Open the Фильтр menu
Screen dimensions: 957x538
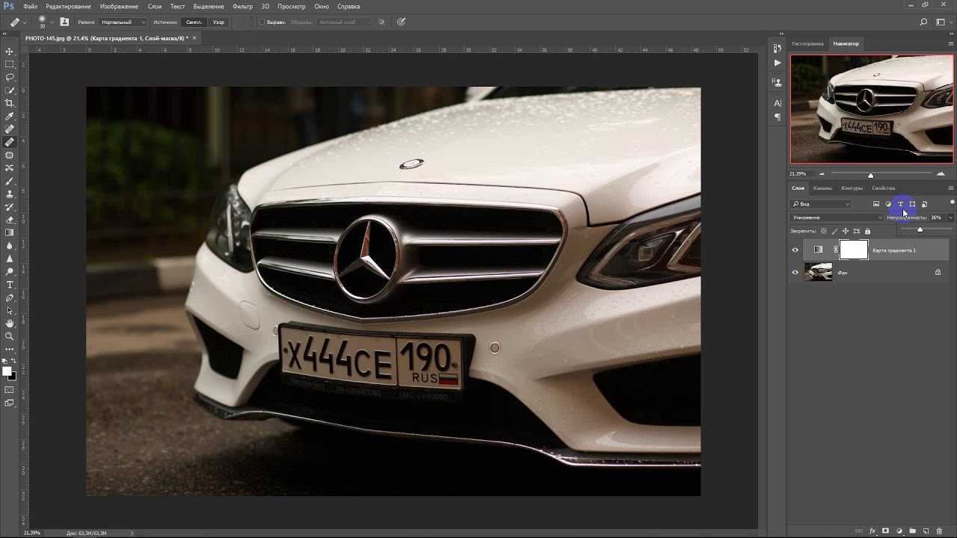242,6
